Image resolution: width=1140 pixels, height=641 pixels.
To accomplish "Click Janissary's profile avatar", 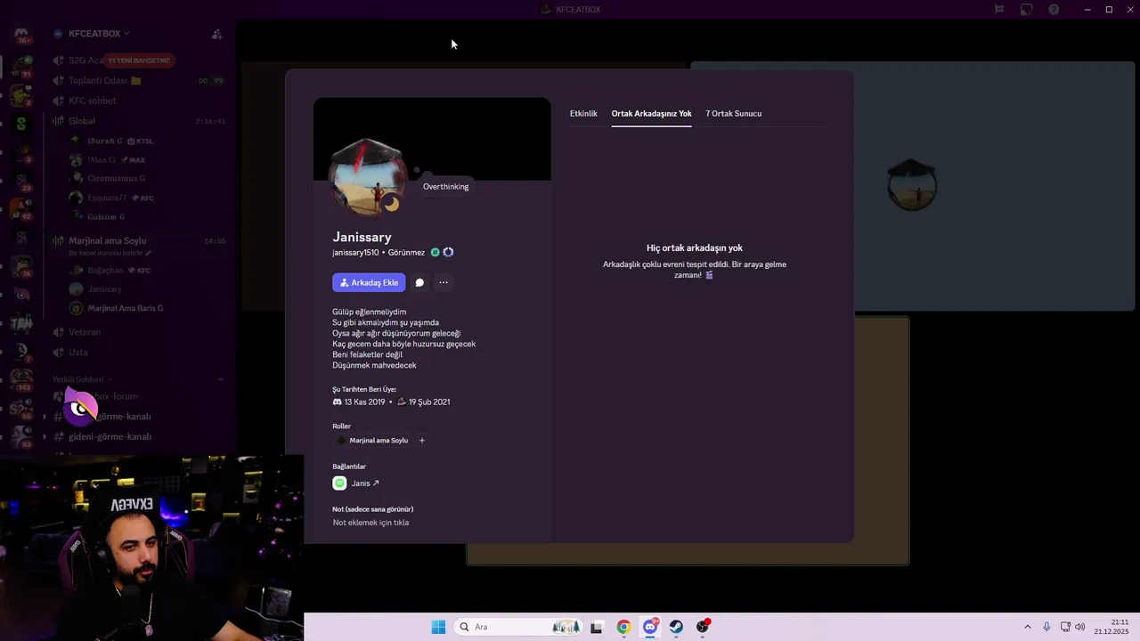I will [x=368, y=177].
